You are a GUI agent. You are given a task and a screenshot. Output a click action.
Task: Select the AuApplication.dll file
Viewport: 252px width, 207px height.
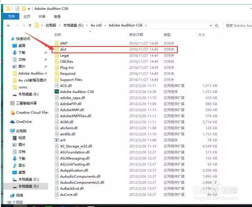click(x=74, y=170)
